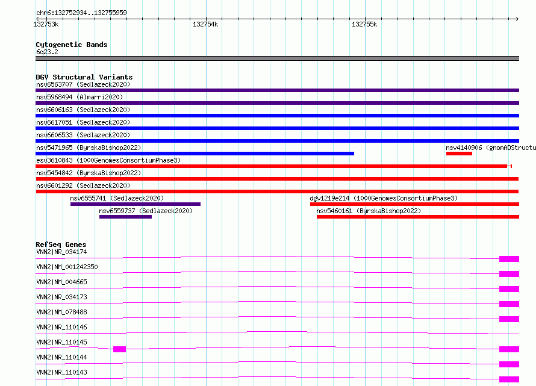Click the RefSeq Genes track title
This screenshot has width=536, height=386.
61,244
